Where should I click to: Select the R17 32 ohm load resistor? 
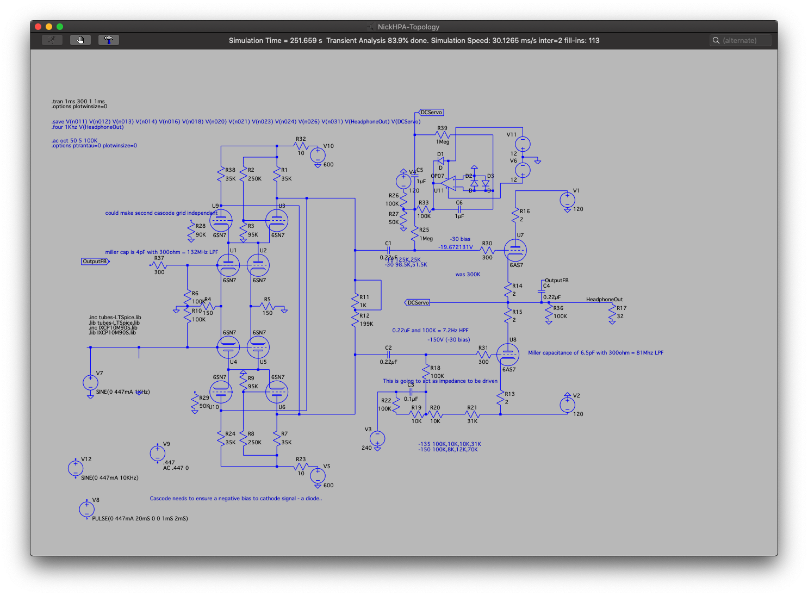(x=612, y=312)
